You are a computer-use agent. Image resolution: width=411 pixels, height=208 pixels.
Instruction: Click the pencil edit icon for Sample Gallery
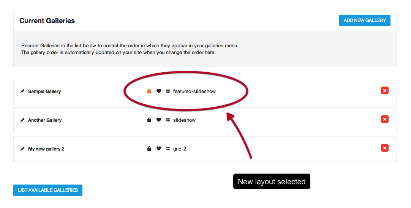click(x=22, y=92)
